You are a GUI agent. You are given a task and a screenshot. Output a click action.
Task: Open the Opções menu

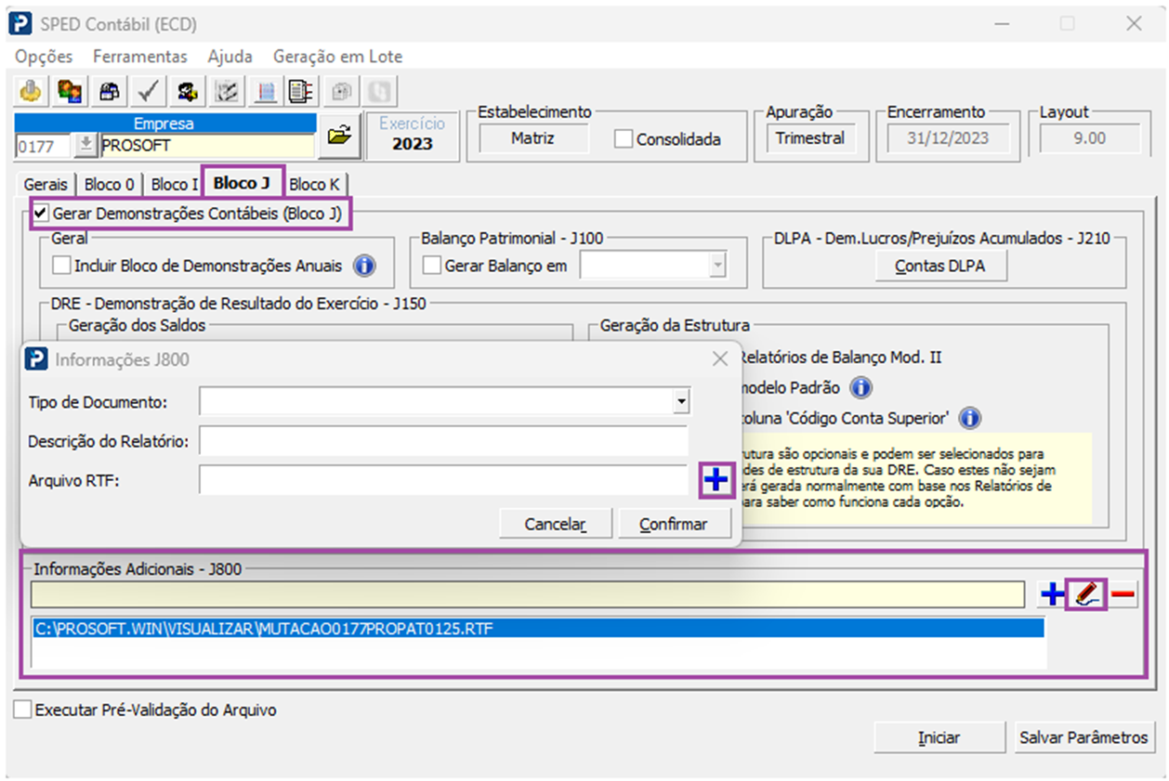coord(44,57)
